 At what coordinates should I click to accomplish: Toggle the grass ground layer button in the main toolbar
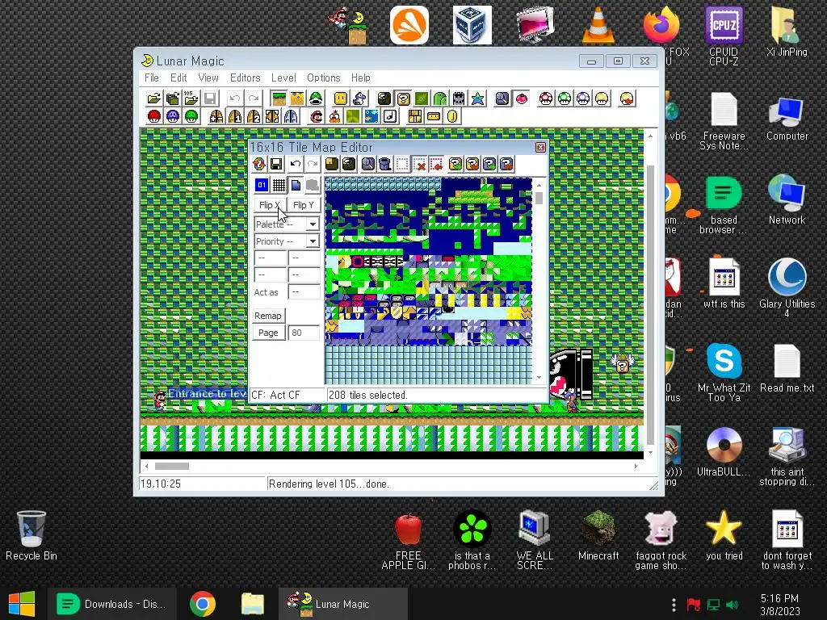(279, 98)
